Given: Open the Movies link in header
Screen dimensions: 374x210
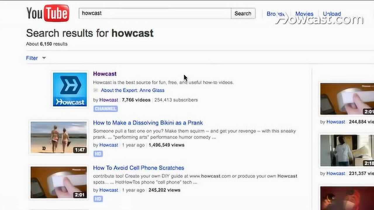Looking at the screenshot, I should click(304, 14).
